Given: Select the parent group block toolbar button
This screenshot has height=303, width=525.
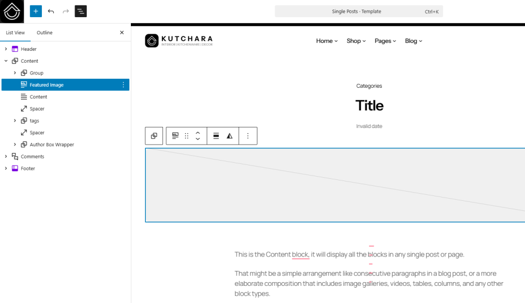Looking at the screenshot, I should pos(154,136).
